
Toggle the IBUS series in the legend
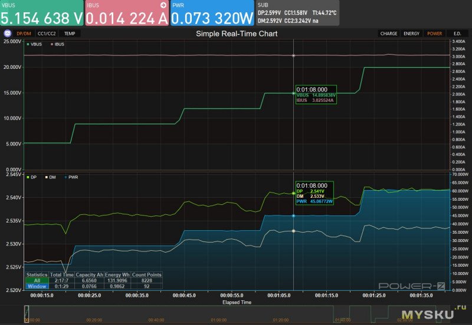pos(57,44)
